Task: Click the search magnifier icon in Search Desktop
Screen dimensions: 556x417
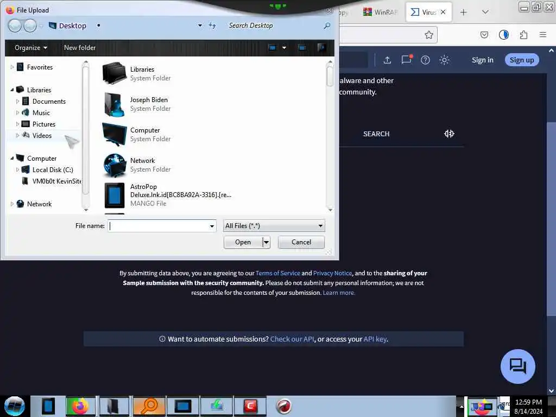Action: [327, 26]
